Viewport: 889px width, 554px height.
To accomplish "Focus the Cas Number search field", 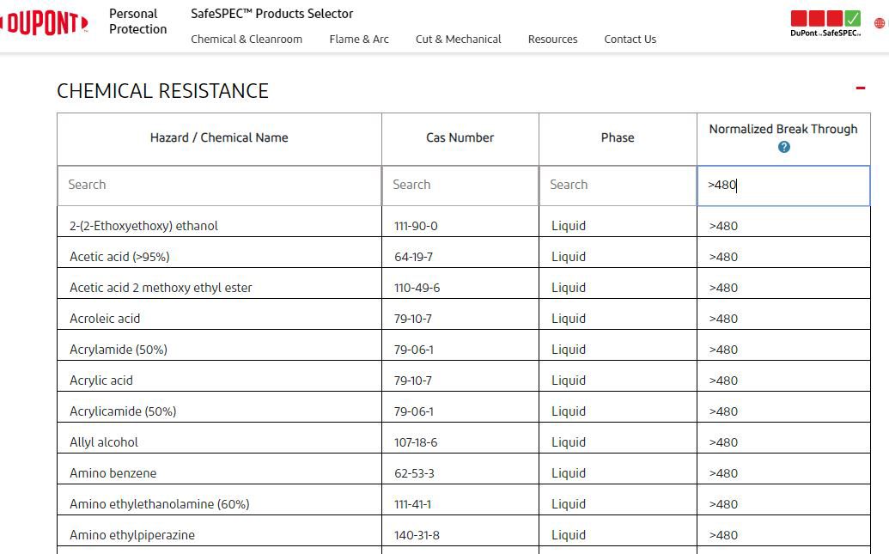I will (460, 185).
